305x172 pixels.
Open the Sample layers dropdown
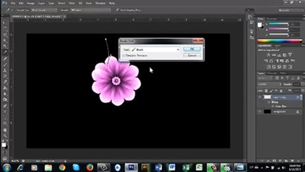coord(91,10)
